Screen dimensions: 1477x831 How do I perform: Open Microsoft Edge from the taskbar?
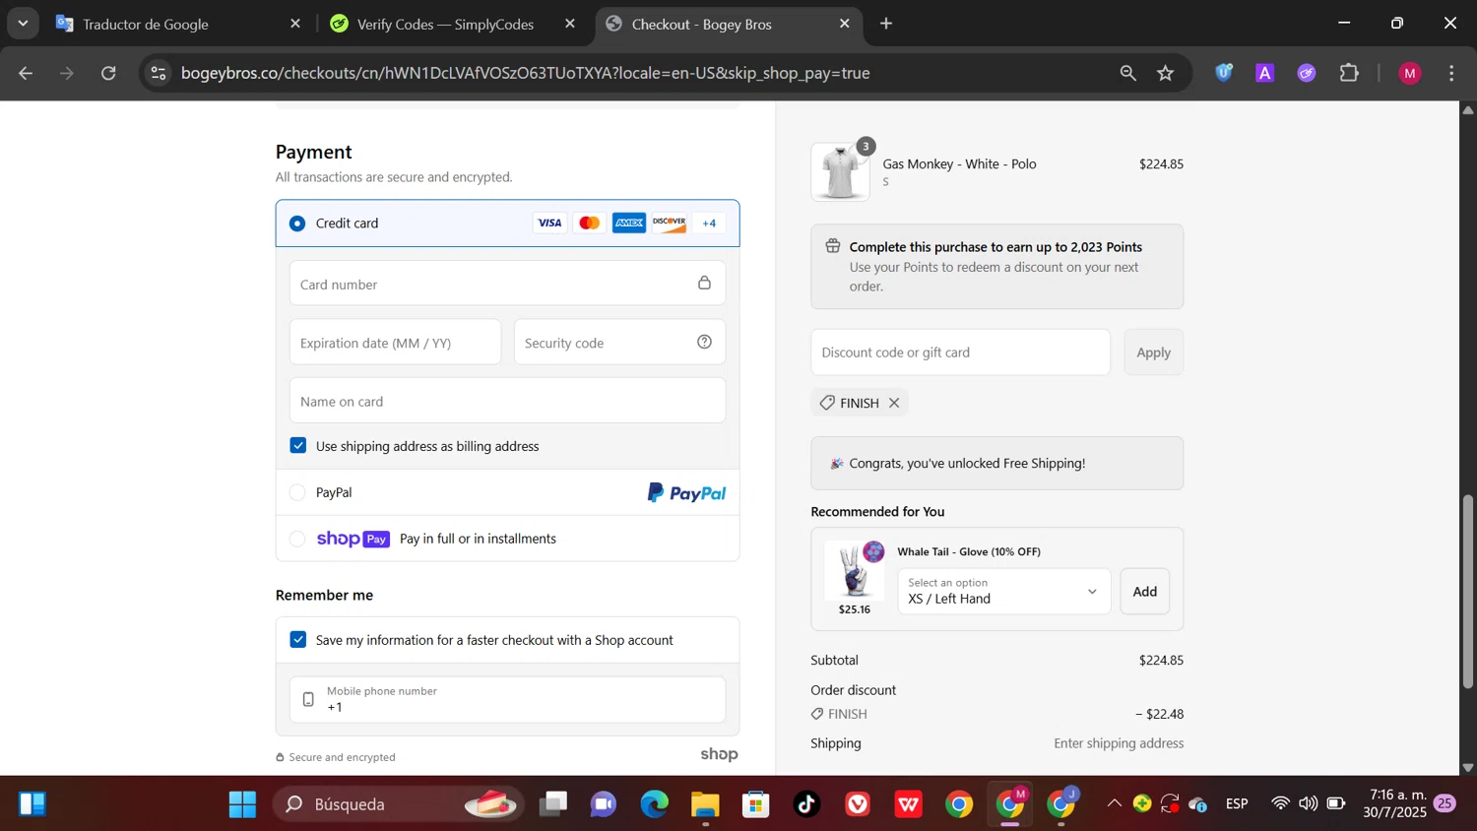click(x=654, y=804)
